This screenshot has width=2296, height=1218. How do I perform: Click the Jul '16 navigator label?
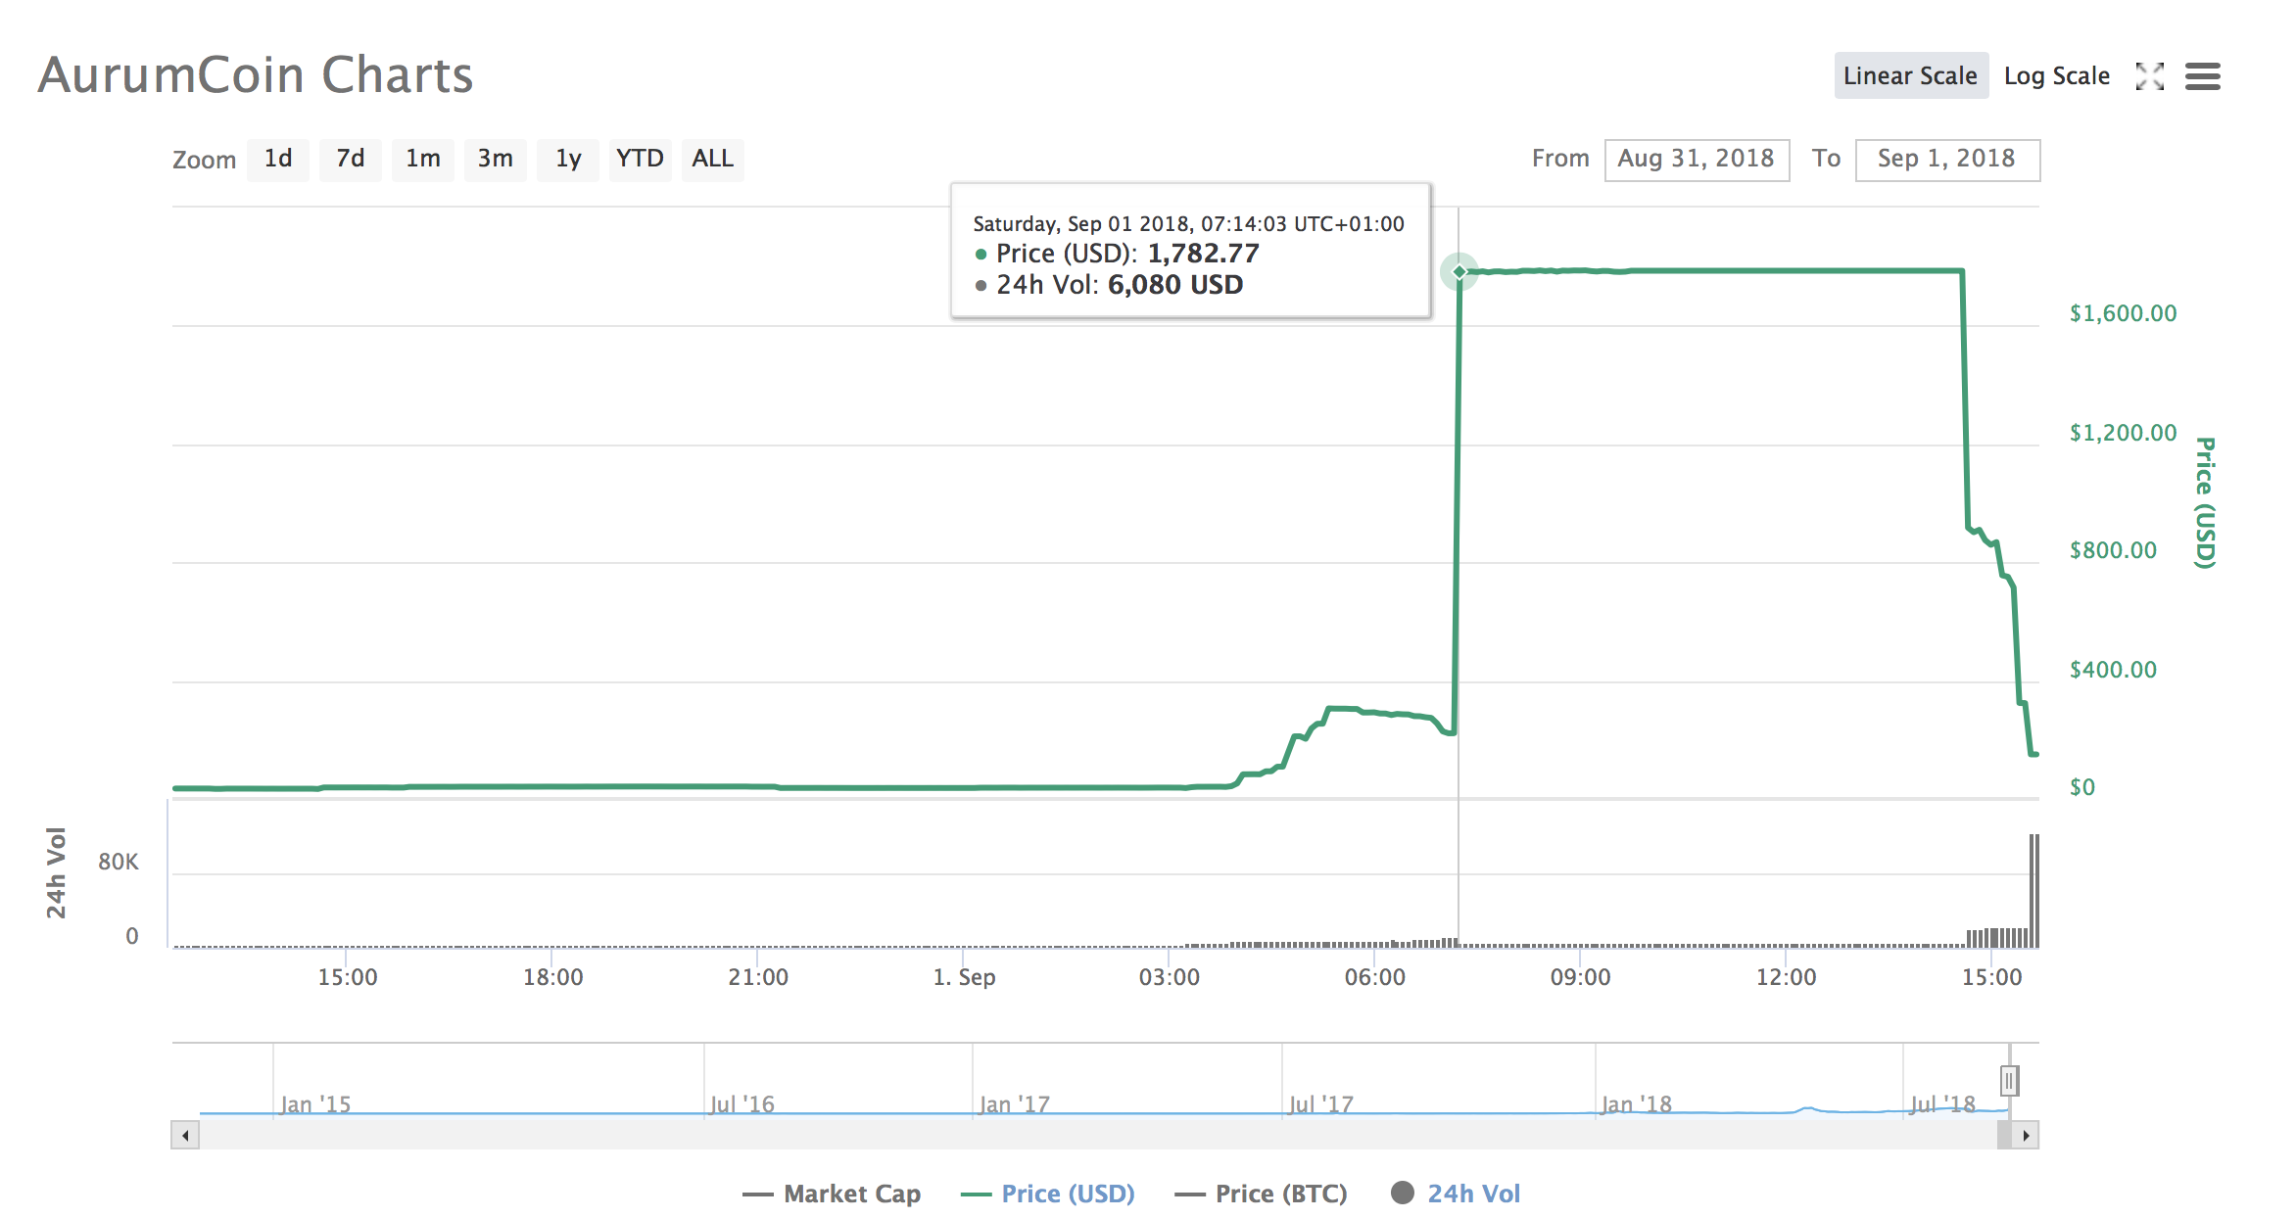coord(741,1104)
